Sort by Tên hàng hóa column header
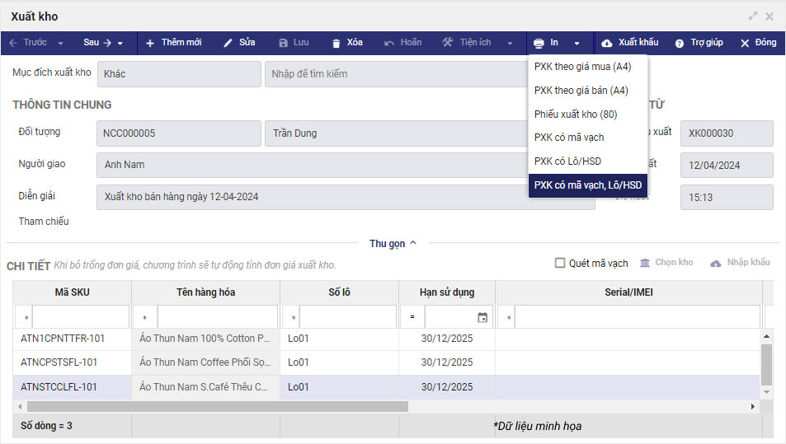 click(x=205, y=292)
